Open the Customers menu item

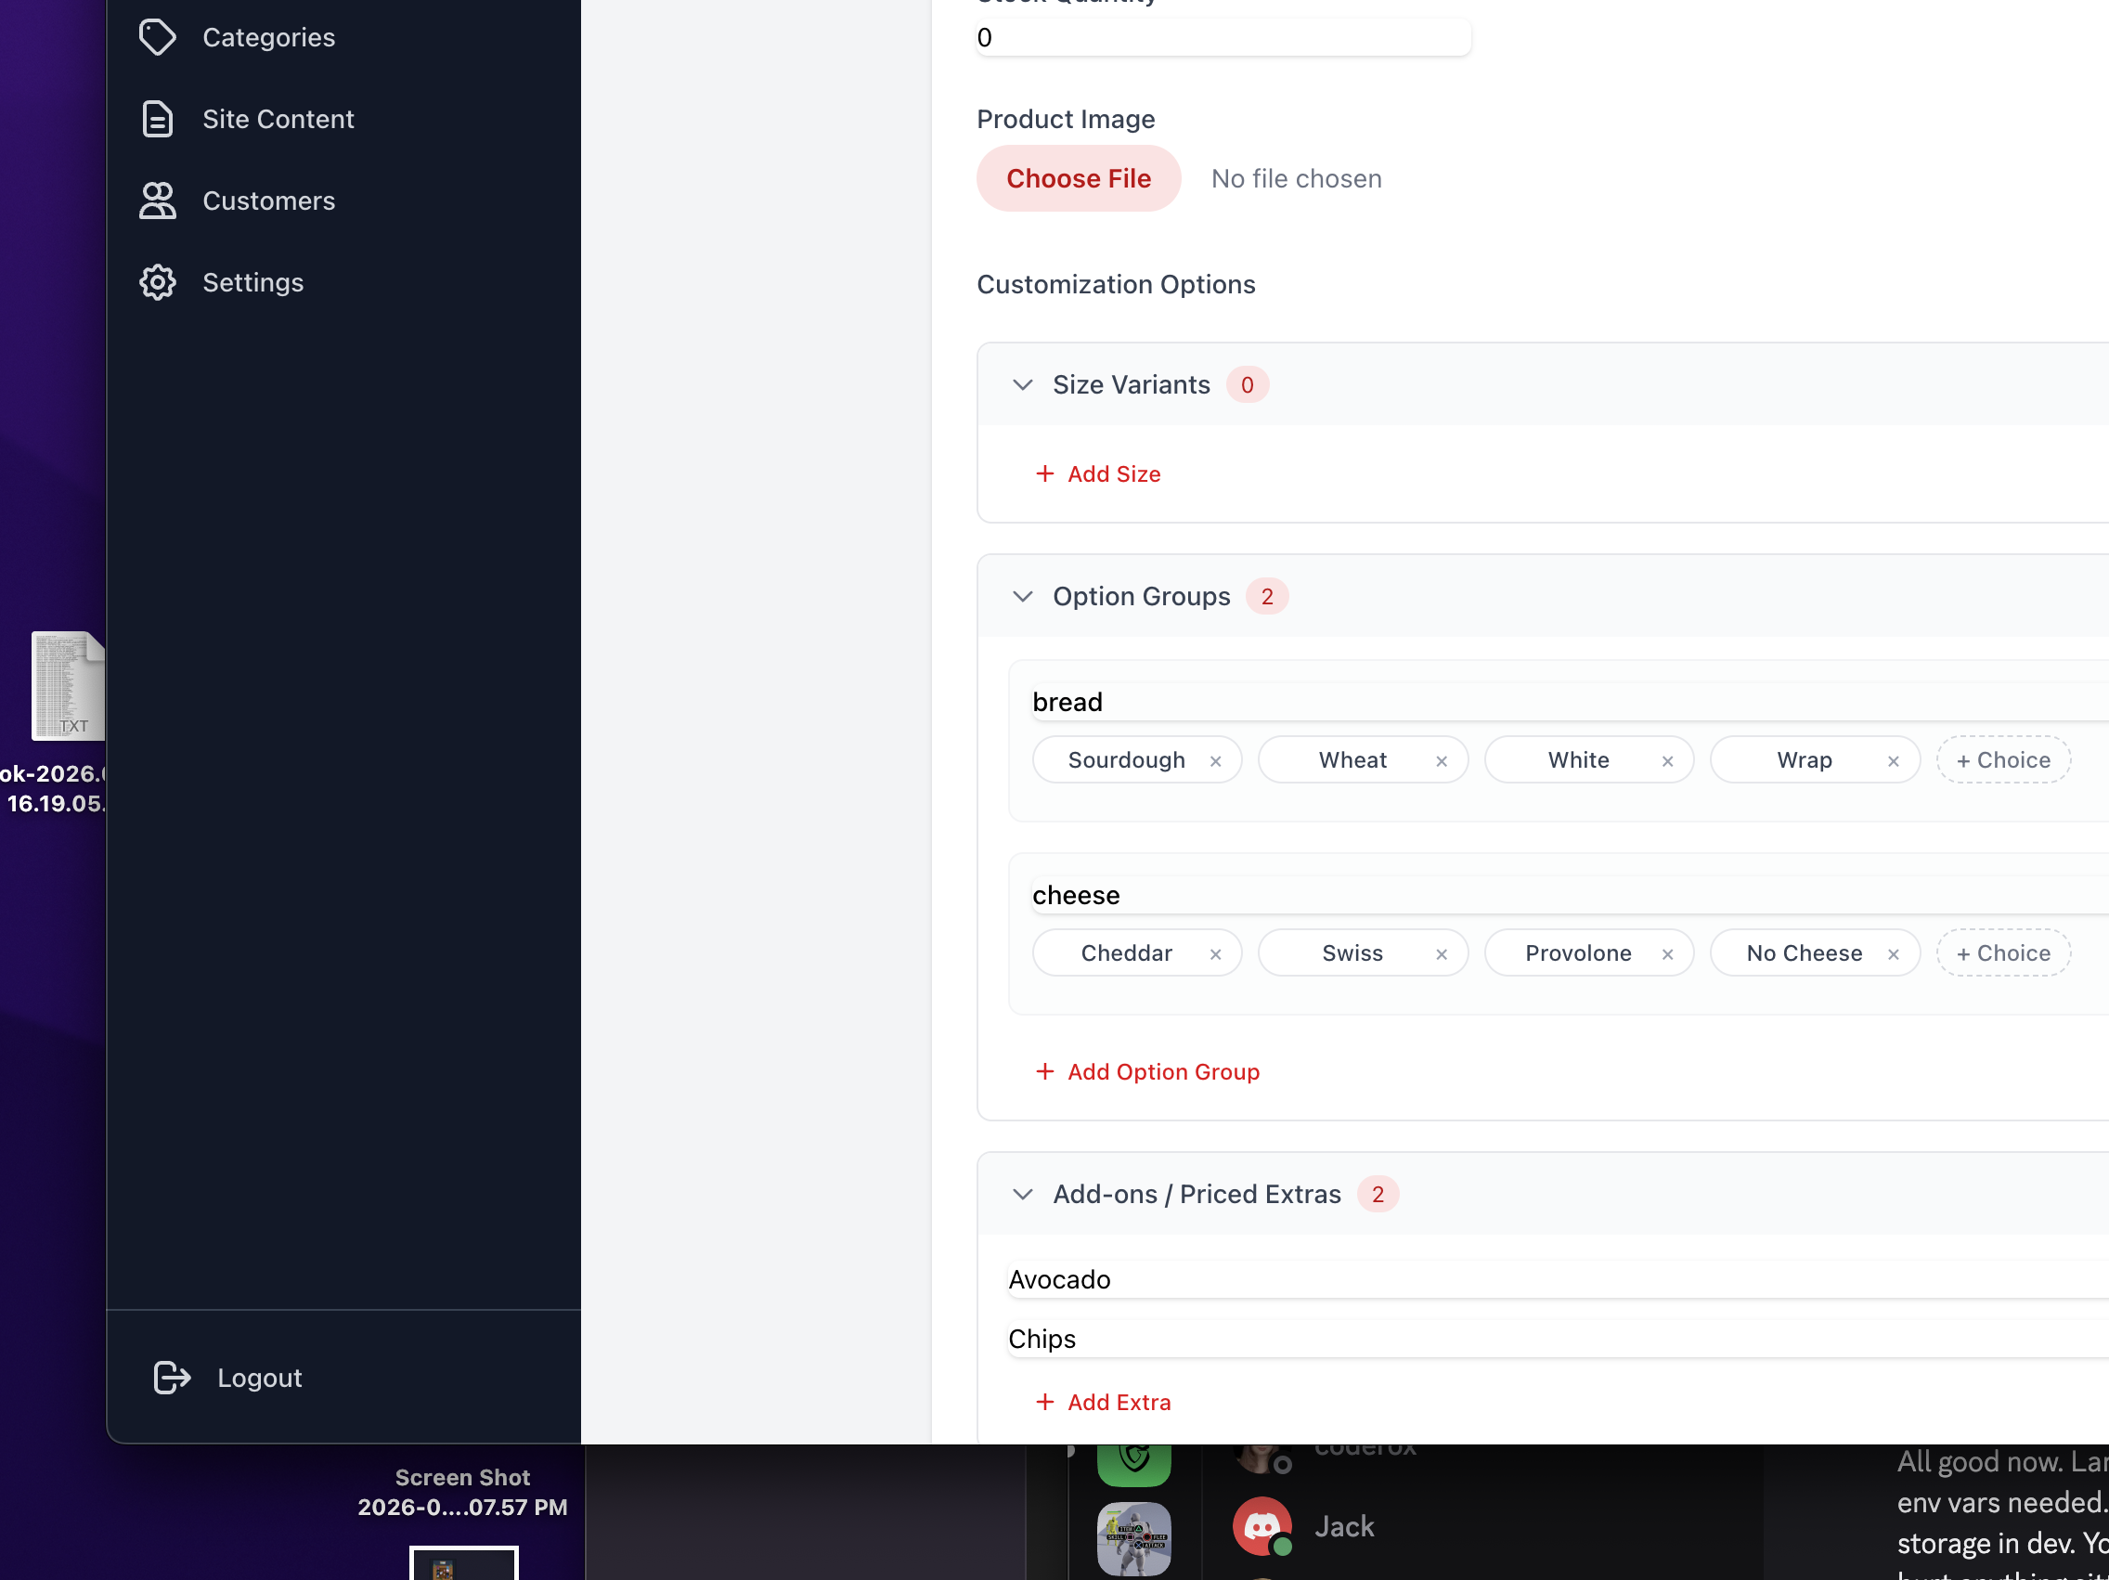(269, 201)
